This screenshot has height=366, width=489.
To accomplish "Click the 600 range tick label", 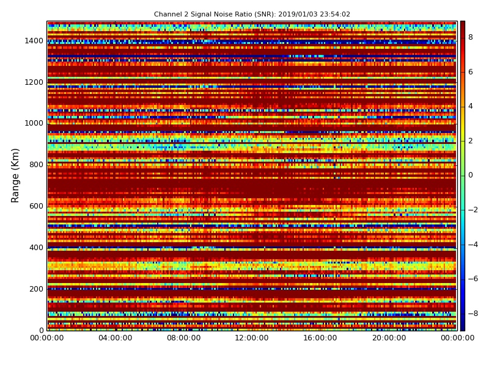I will 36,206.
